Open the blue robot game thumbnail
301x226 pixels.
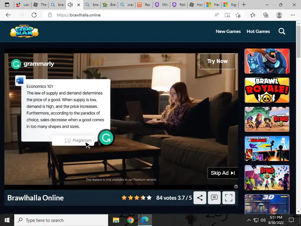[x=267, y=61]
